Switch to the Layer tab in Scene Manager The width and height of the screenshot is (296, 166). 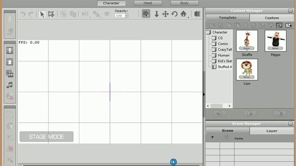(x=272, y=131)
